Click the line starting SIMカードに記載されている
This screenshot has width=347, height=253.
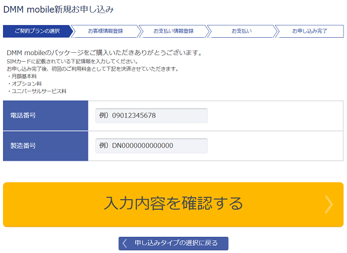[72, 61]
